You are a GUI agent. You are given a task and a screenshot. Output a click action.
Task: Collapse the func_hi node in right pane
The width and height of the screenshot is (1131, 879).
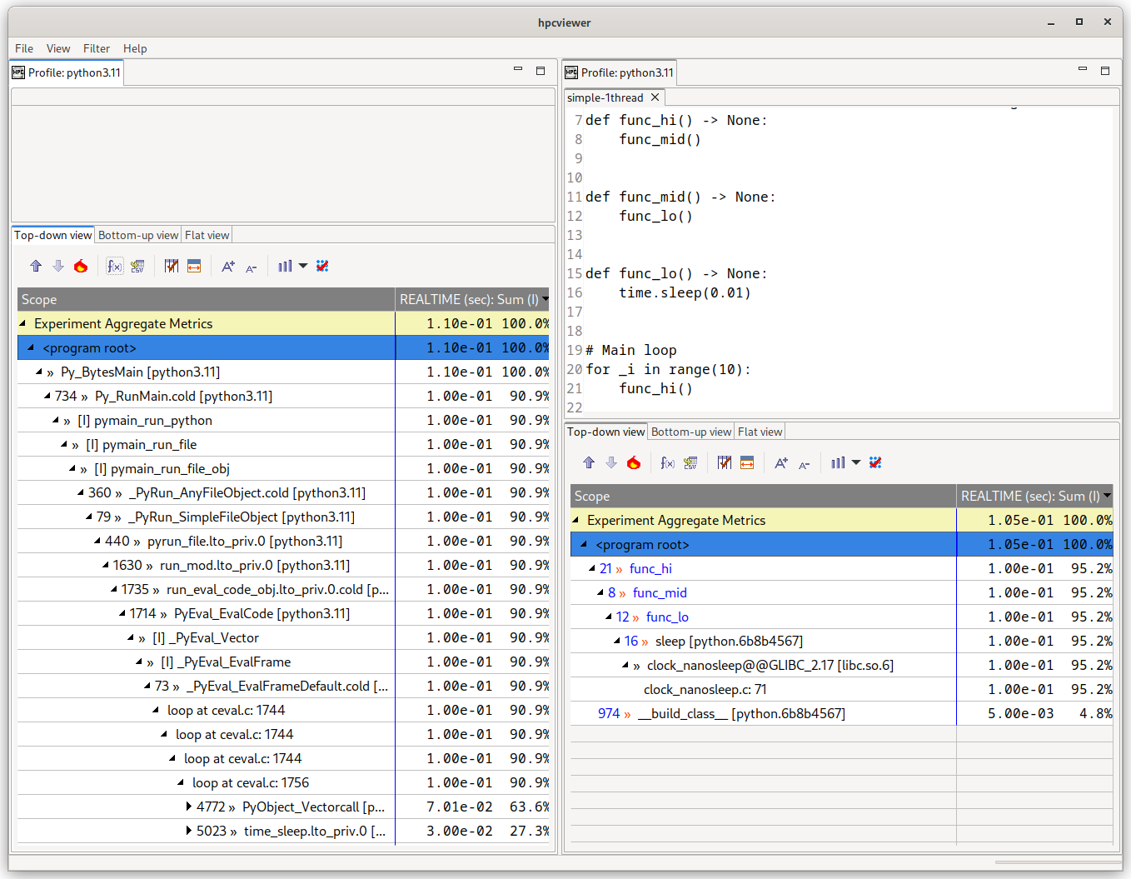point(592,568)
